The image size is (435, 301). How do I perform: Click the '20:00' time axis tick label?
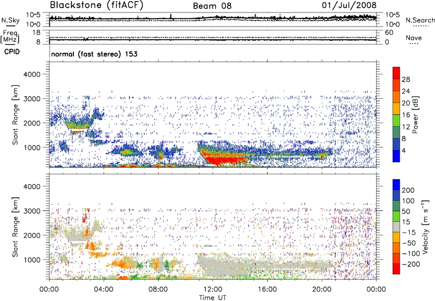pyautogui.click(x=322, y=289)
